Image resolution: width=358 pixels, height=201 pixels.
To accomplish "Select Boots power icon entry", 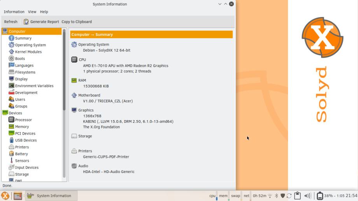I will (x=17, y=59).
